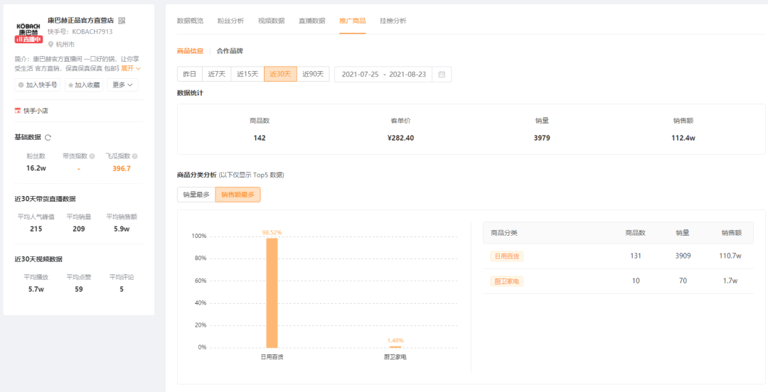Screen dimensions: 768x392
Task: Open the 快手小店 shop link
Action: pyautogui.click(x=31, y=111)
